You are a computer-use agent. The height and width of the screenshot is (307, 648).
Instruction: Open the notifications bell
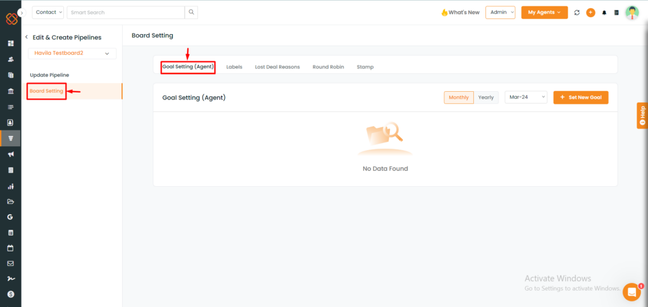point(604,13)
